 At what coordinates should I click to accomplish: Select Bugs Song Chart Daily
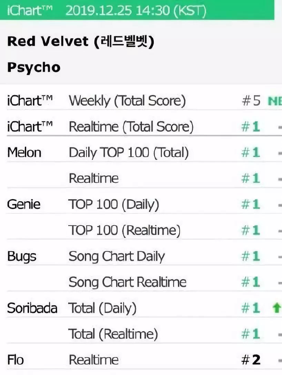[117, 256]
